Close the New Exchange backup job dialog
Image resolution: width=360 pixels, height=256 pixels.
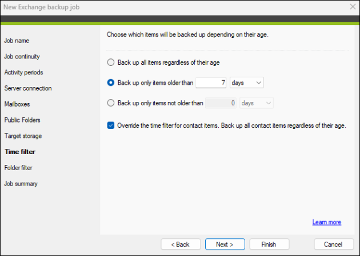click(353, 7)
